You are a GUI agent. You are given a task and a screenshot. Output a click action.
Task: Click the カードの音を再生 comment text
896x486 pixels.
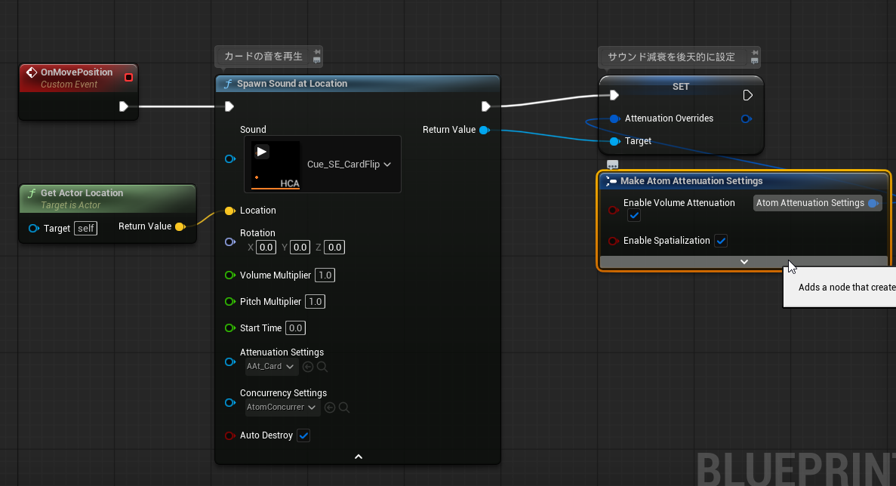tap(263, 57)
